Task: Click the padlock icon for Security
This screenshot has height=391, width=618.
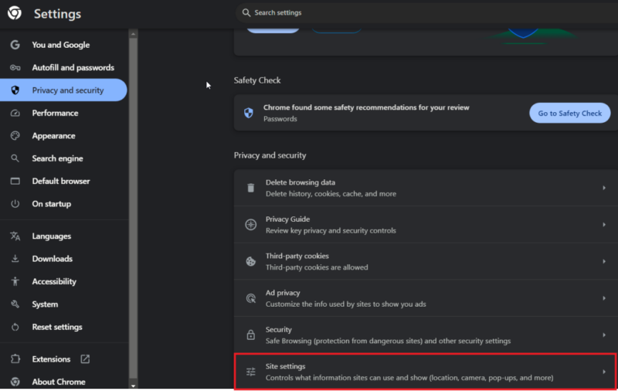Action: pos(250,335)
